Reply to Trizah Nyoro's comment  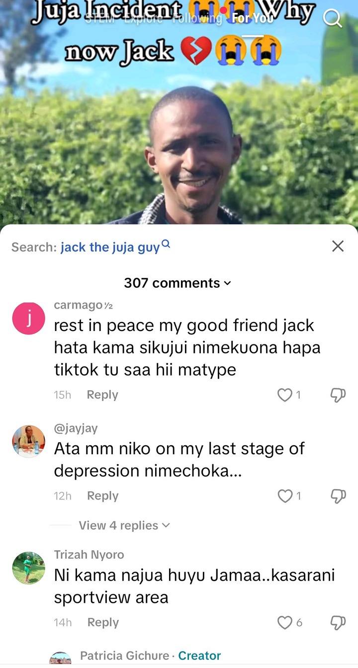pyautogui.click(x=102, y=622)
